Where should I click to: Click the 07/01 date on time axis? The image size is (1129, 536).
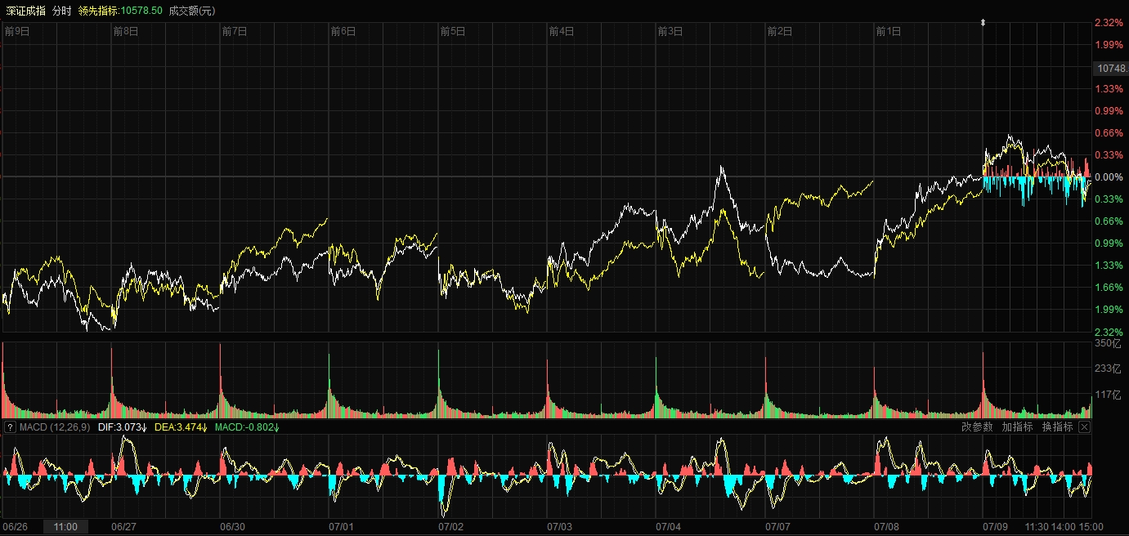coord(341,527)
